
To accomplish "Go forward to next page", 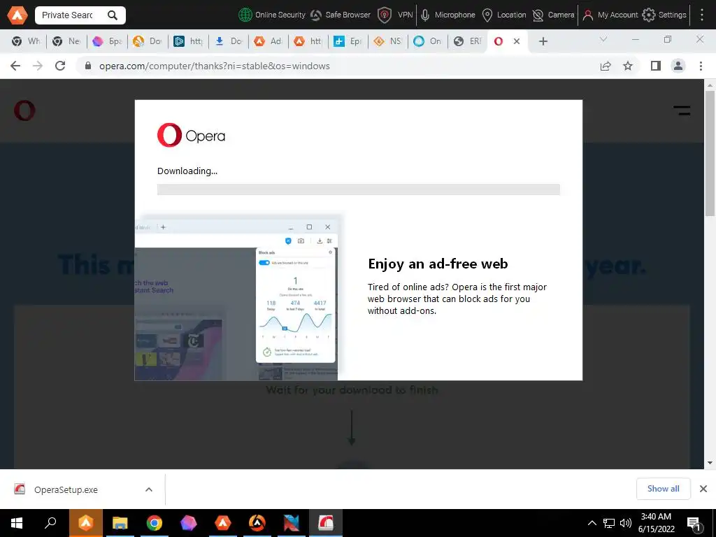I will point(38,66).
